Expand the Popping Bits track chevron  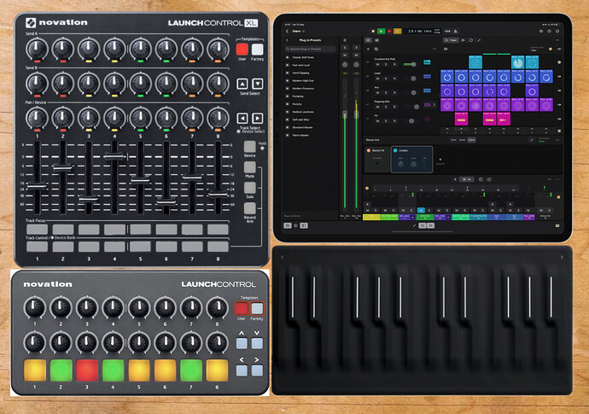point(434,105)
